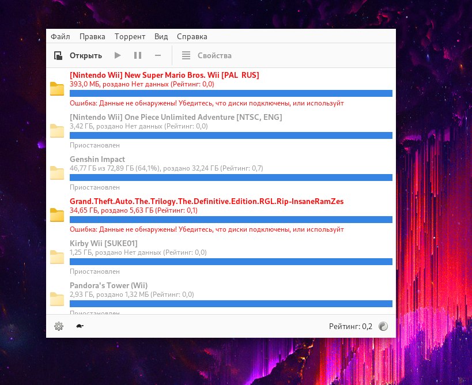Screen dimensions: 472x385
Task: Click error message under New Super Mario torrent
Action: (x=207, y=103)
